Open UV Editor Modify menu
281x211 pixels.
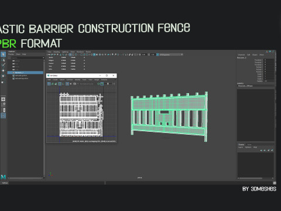point(77,80)
